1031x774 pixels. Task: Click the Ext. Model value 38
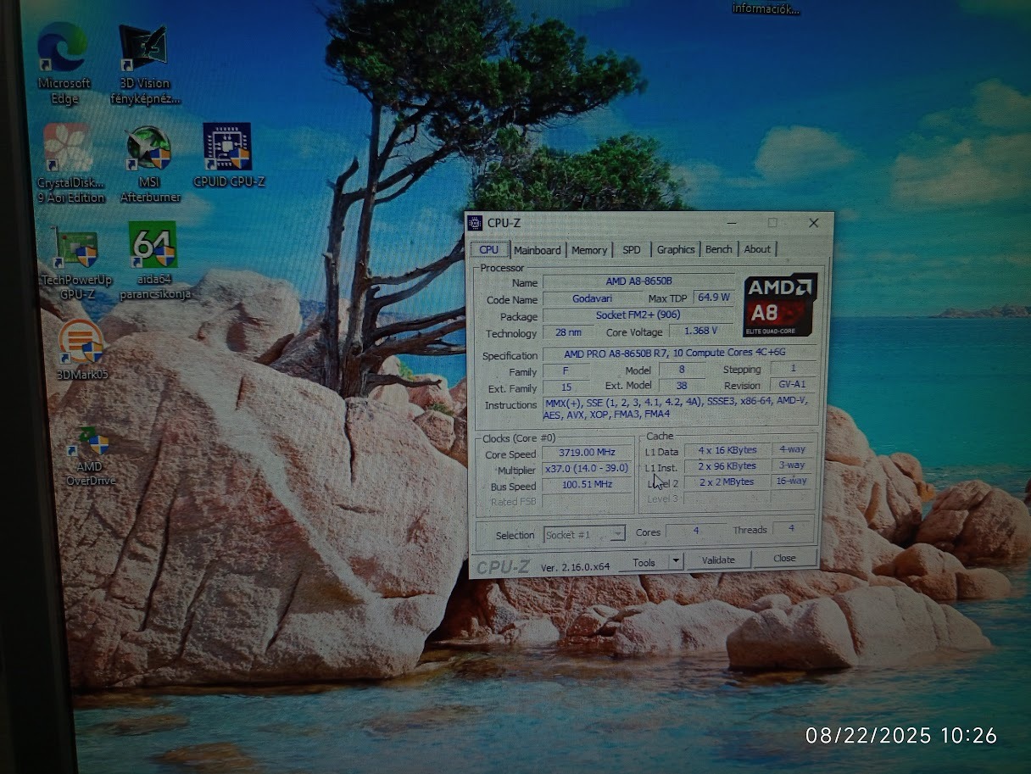(x=681, y=386)
